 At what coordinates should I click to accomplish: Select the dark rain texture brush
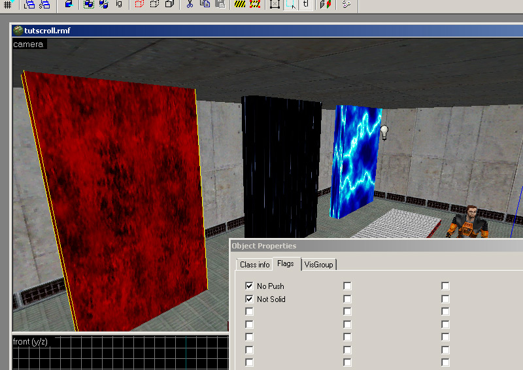point(281,167)
